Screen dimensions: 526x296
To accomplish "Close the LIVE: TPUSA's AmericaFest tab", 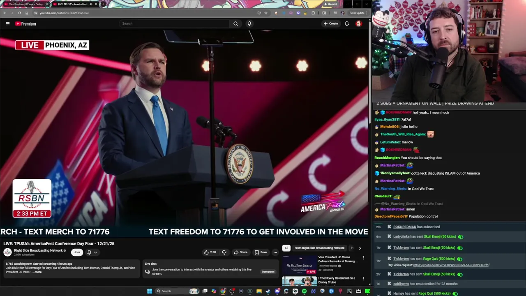I will [96, 4].
